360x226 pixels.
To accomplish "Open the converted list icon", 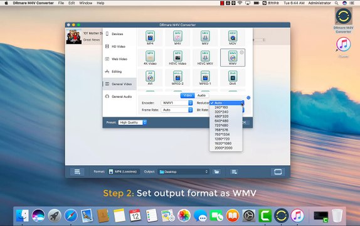I will pyautogui.click(x=234, y=172).
